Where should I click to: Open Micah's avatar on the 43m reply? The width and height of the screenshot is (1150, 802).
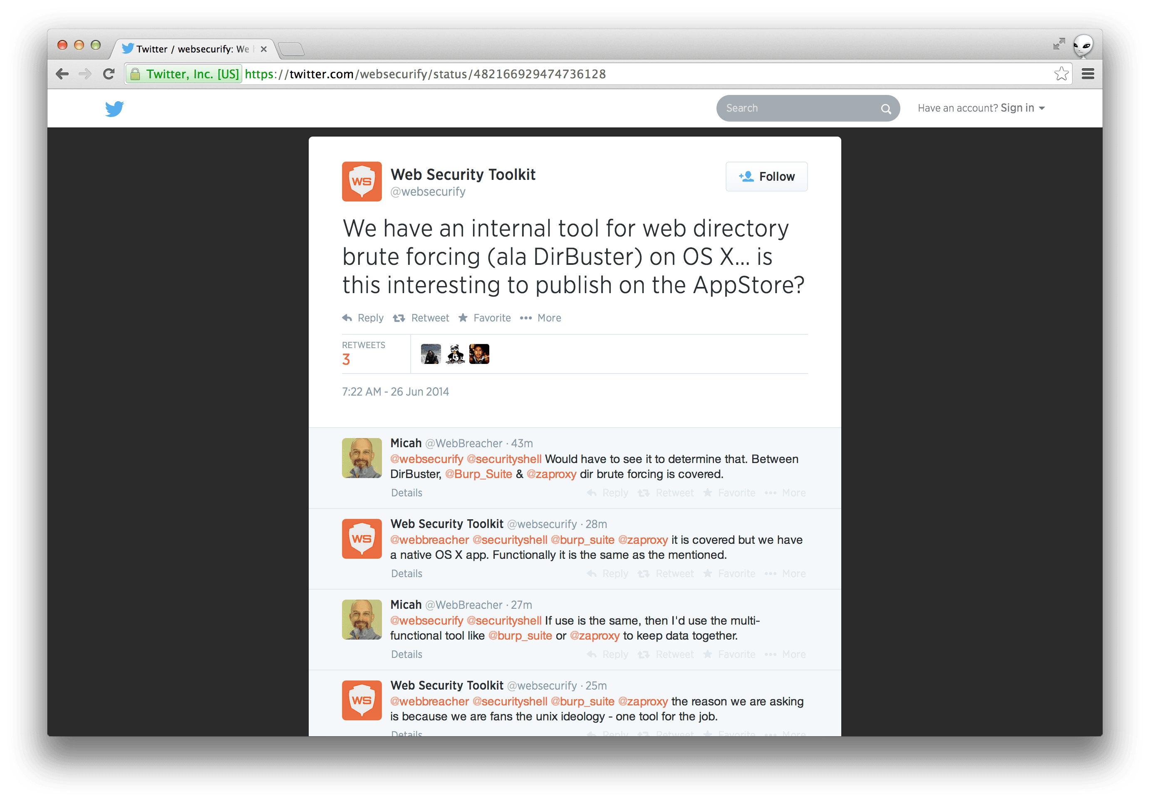(362, 458)
